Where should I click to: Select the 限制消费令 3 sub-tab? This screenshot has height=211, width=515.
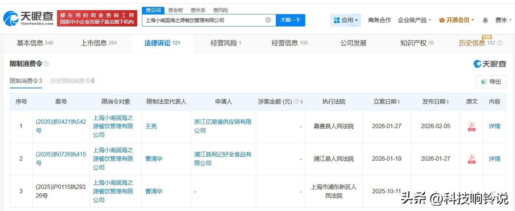pyautogui.click(x=26, y=81)
